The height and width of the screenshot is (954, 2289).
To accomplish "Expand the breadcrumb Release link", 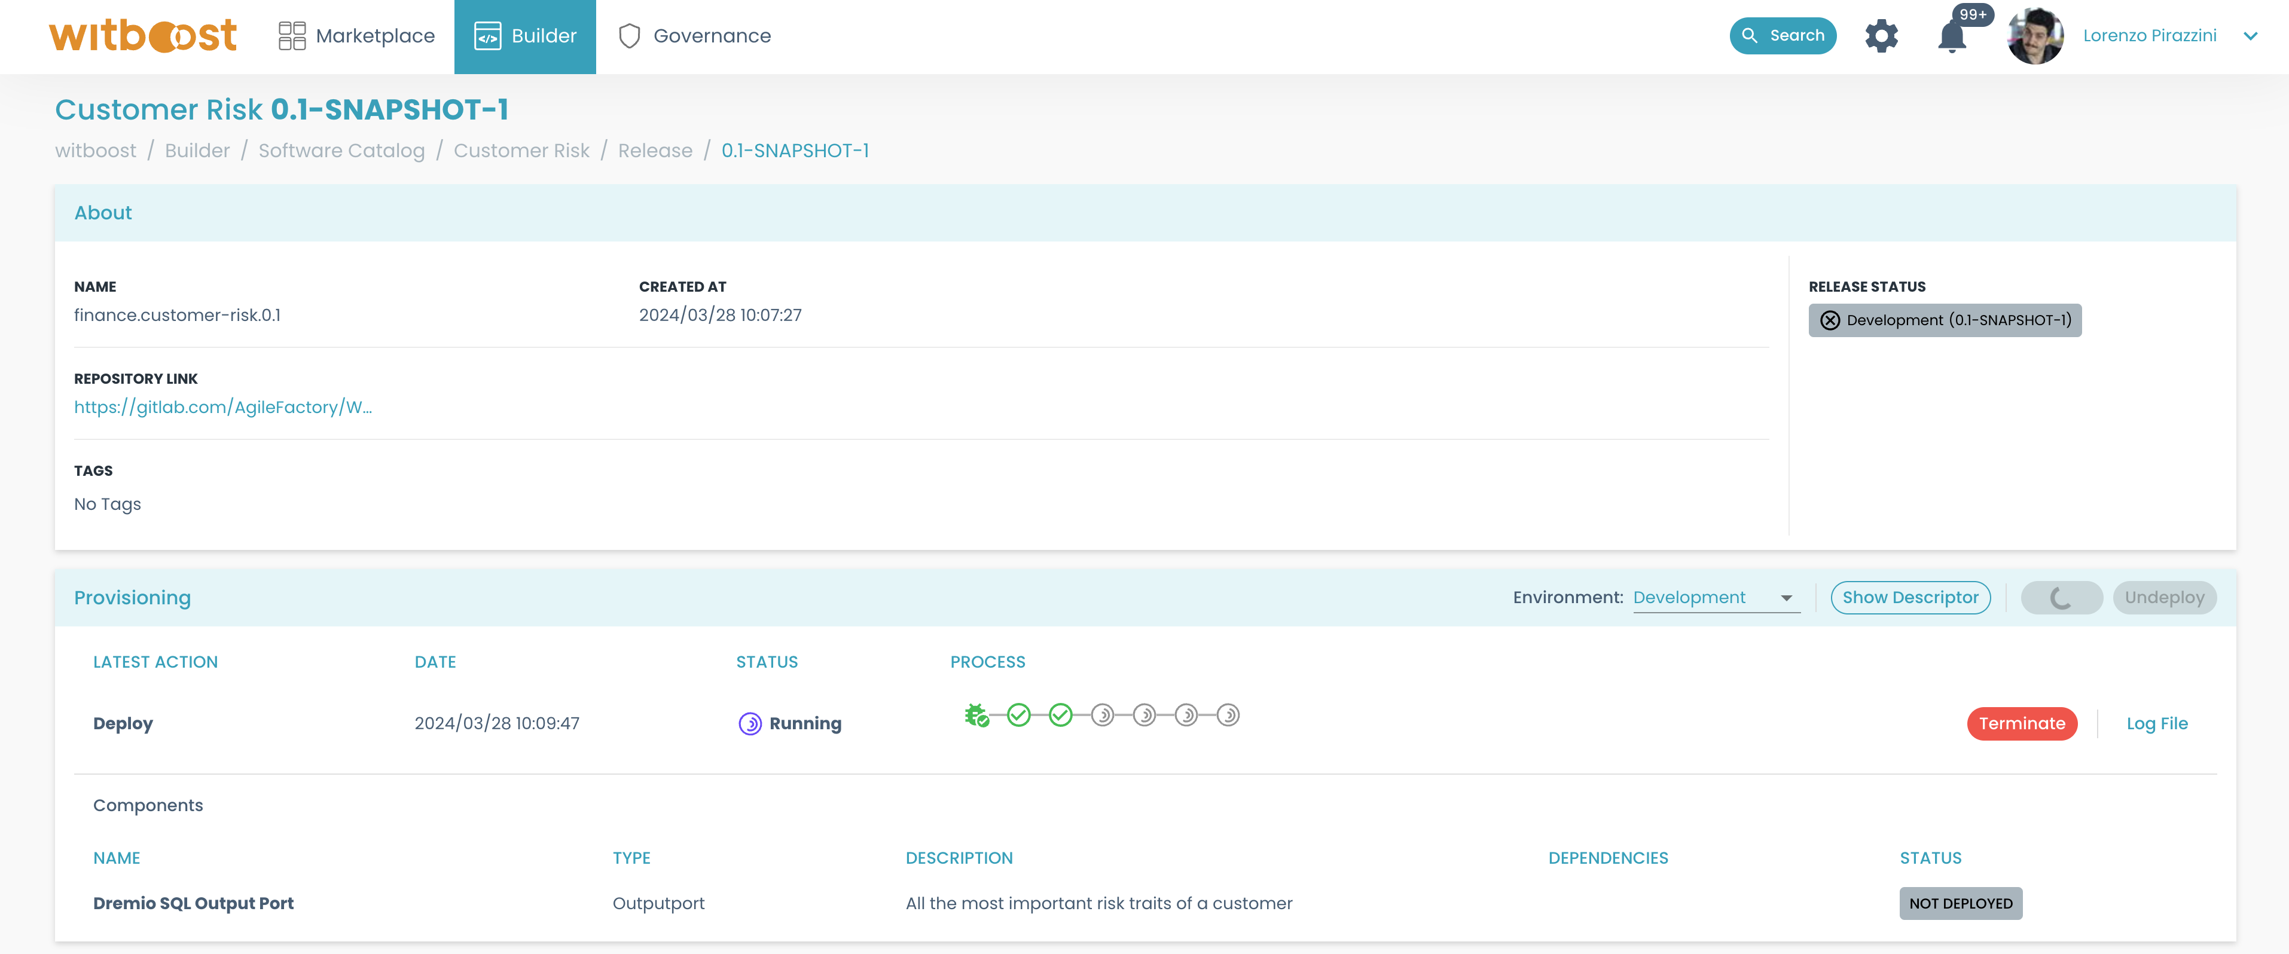I will [x=654, y=150].
